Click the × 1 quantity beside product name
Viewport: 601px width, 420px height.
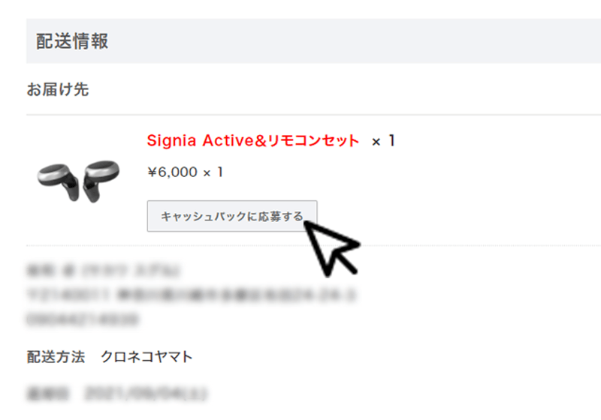click(383, 141)
